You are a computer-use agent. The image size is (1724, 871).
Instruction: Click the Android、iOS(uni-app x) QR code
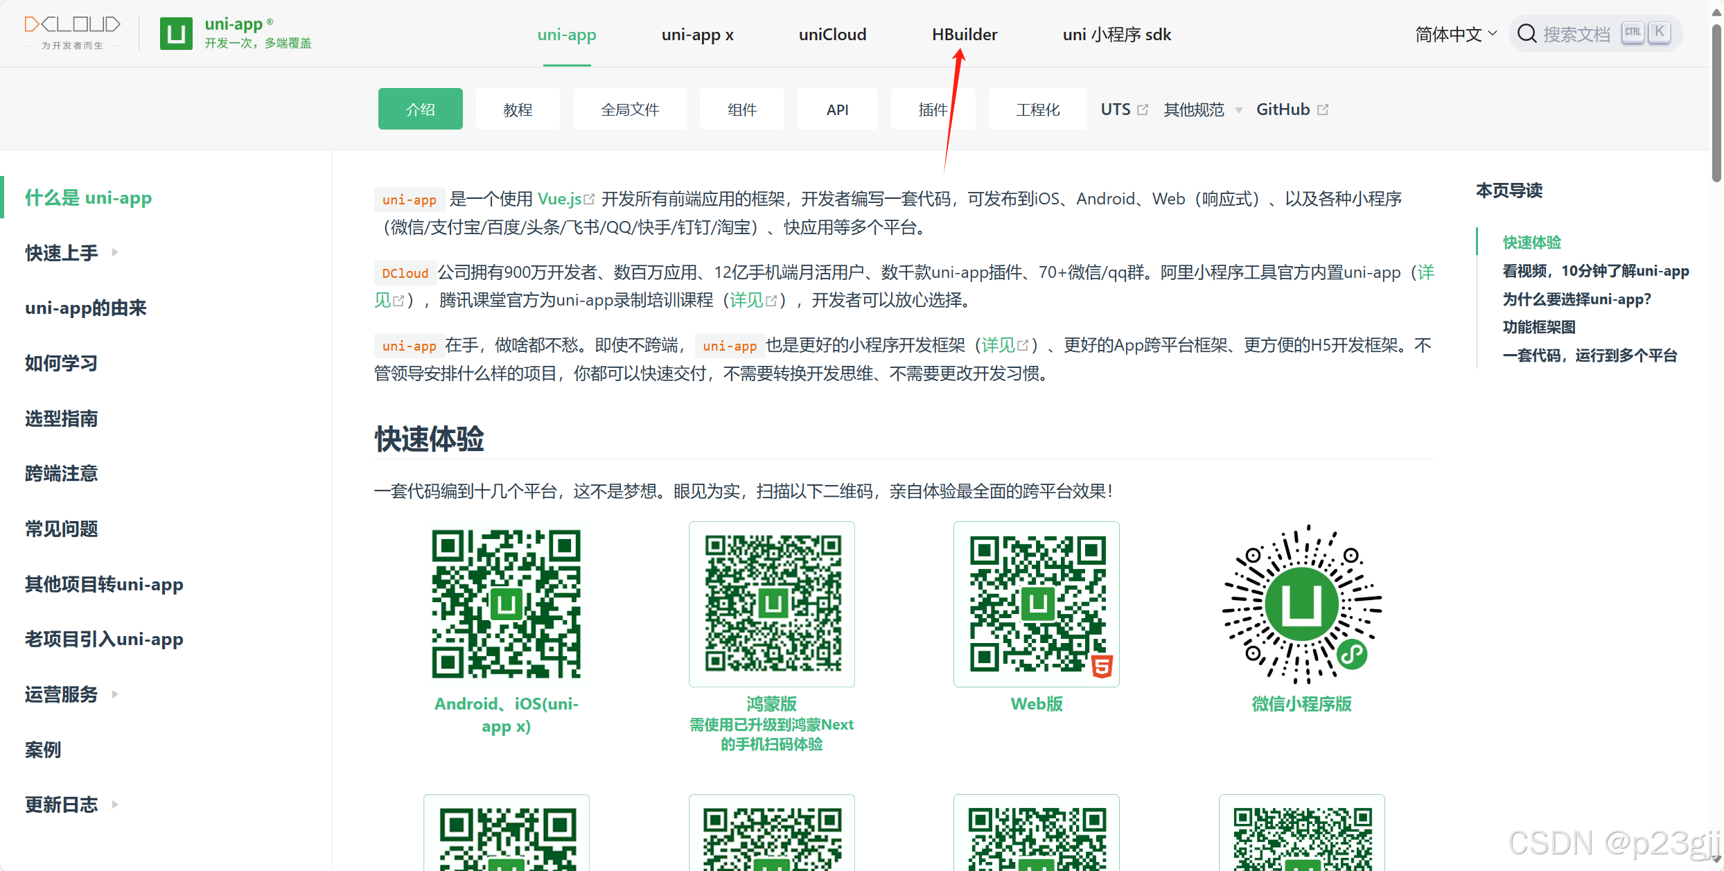[507, 604]
